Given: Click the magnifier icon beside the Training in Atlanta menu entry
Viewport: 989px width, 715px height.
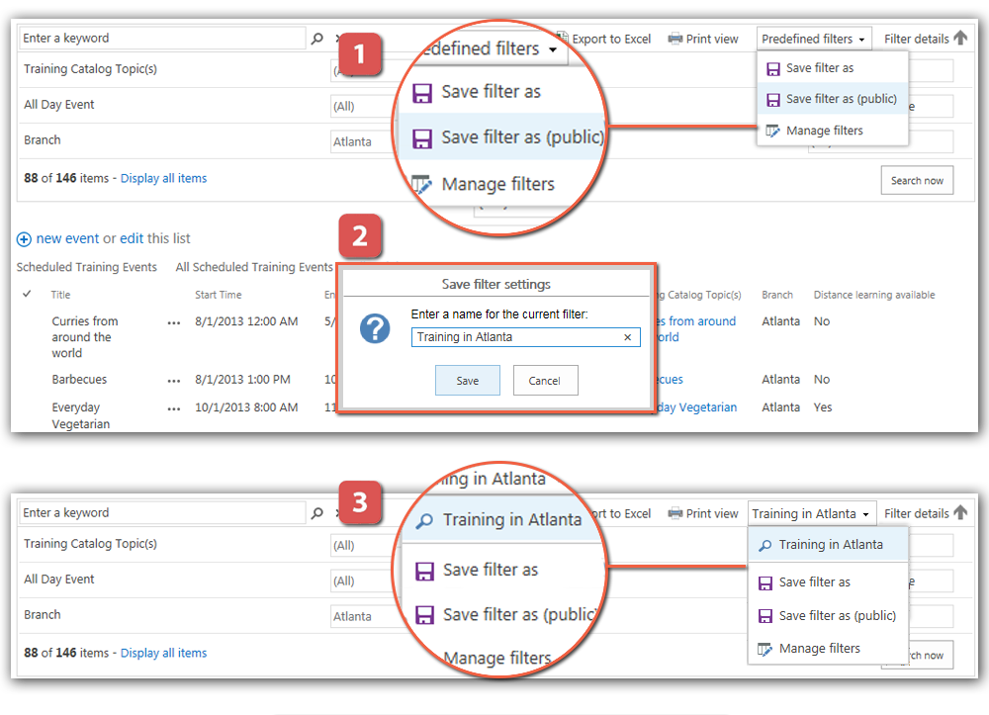Looking at the screenshot, I should point(765,545).
